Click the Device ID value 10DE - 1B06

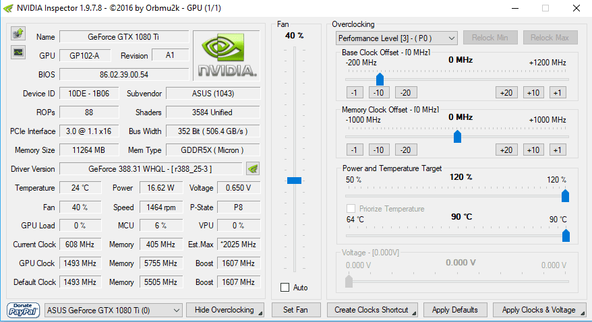coord(89,93)
